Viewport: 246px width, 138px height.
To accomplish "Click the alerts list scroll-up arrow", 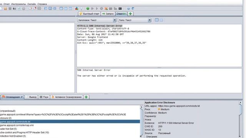I will pyautogui.click(x=141, y=107).
